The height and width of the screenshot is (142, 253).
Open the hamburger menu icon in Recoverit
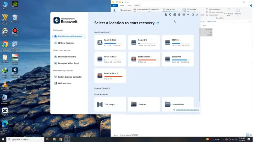pos(183,15)
